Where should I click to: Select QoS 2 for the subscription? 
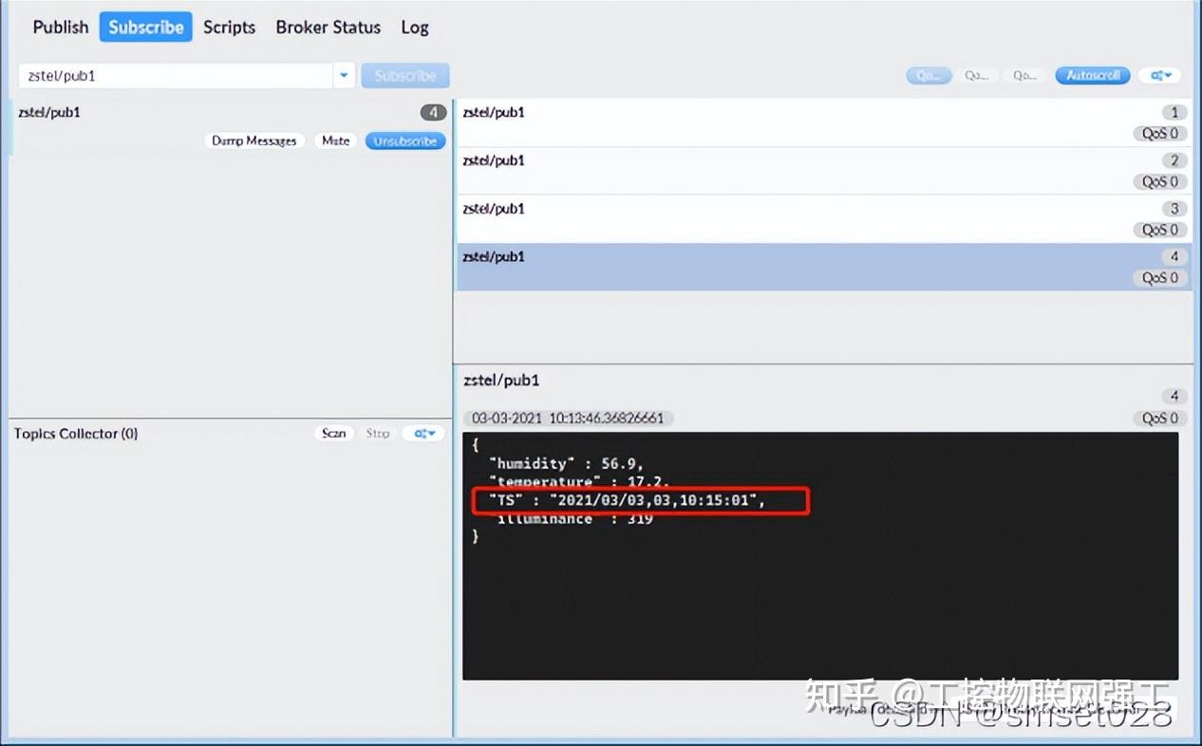[x=1024, y=75]
